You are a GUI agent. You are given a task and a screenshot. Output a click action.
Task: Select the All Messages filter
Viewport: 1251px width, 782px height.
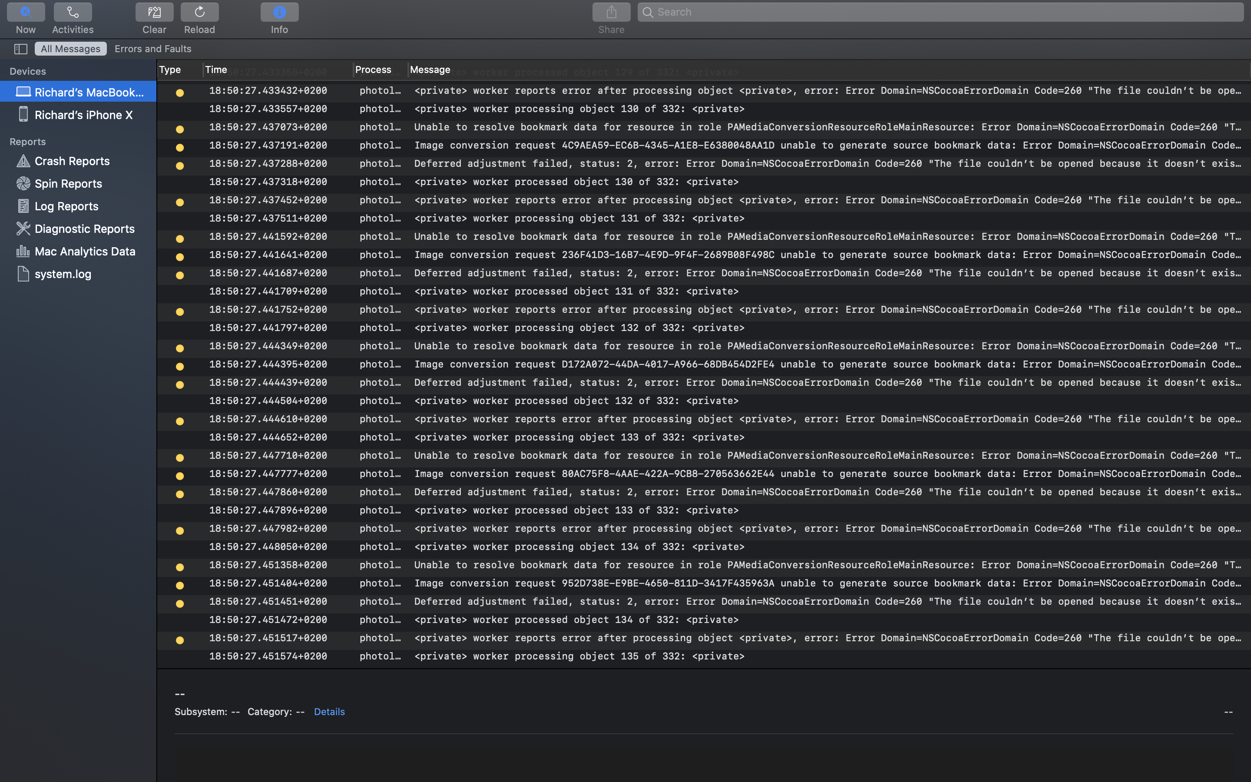click(70, 49)
